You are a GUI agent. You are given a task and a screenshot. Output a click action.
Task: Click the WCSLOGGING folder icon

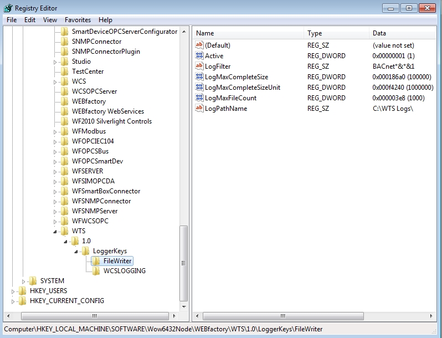[x=96, y=271]
